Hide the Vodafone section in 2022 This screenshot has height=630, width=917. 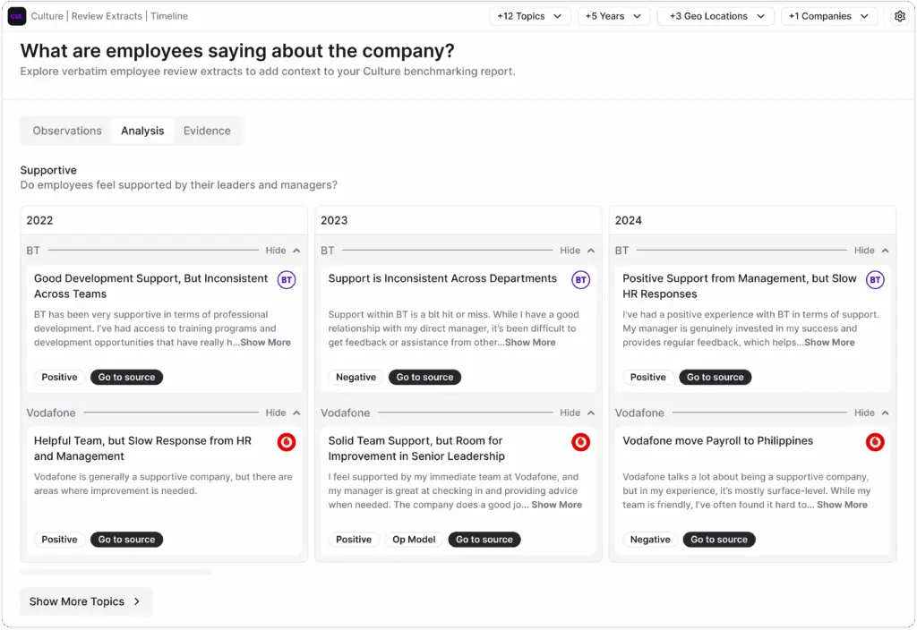283,413
